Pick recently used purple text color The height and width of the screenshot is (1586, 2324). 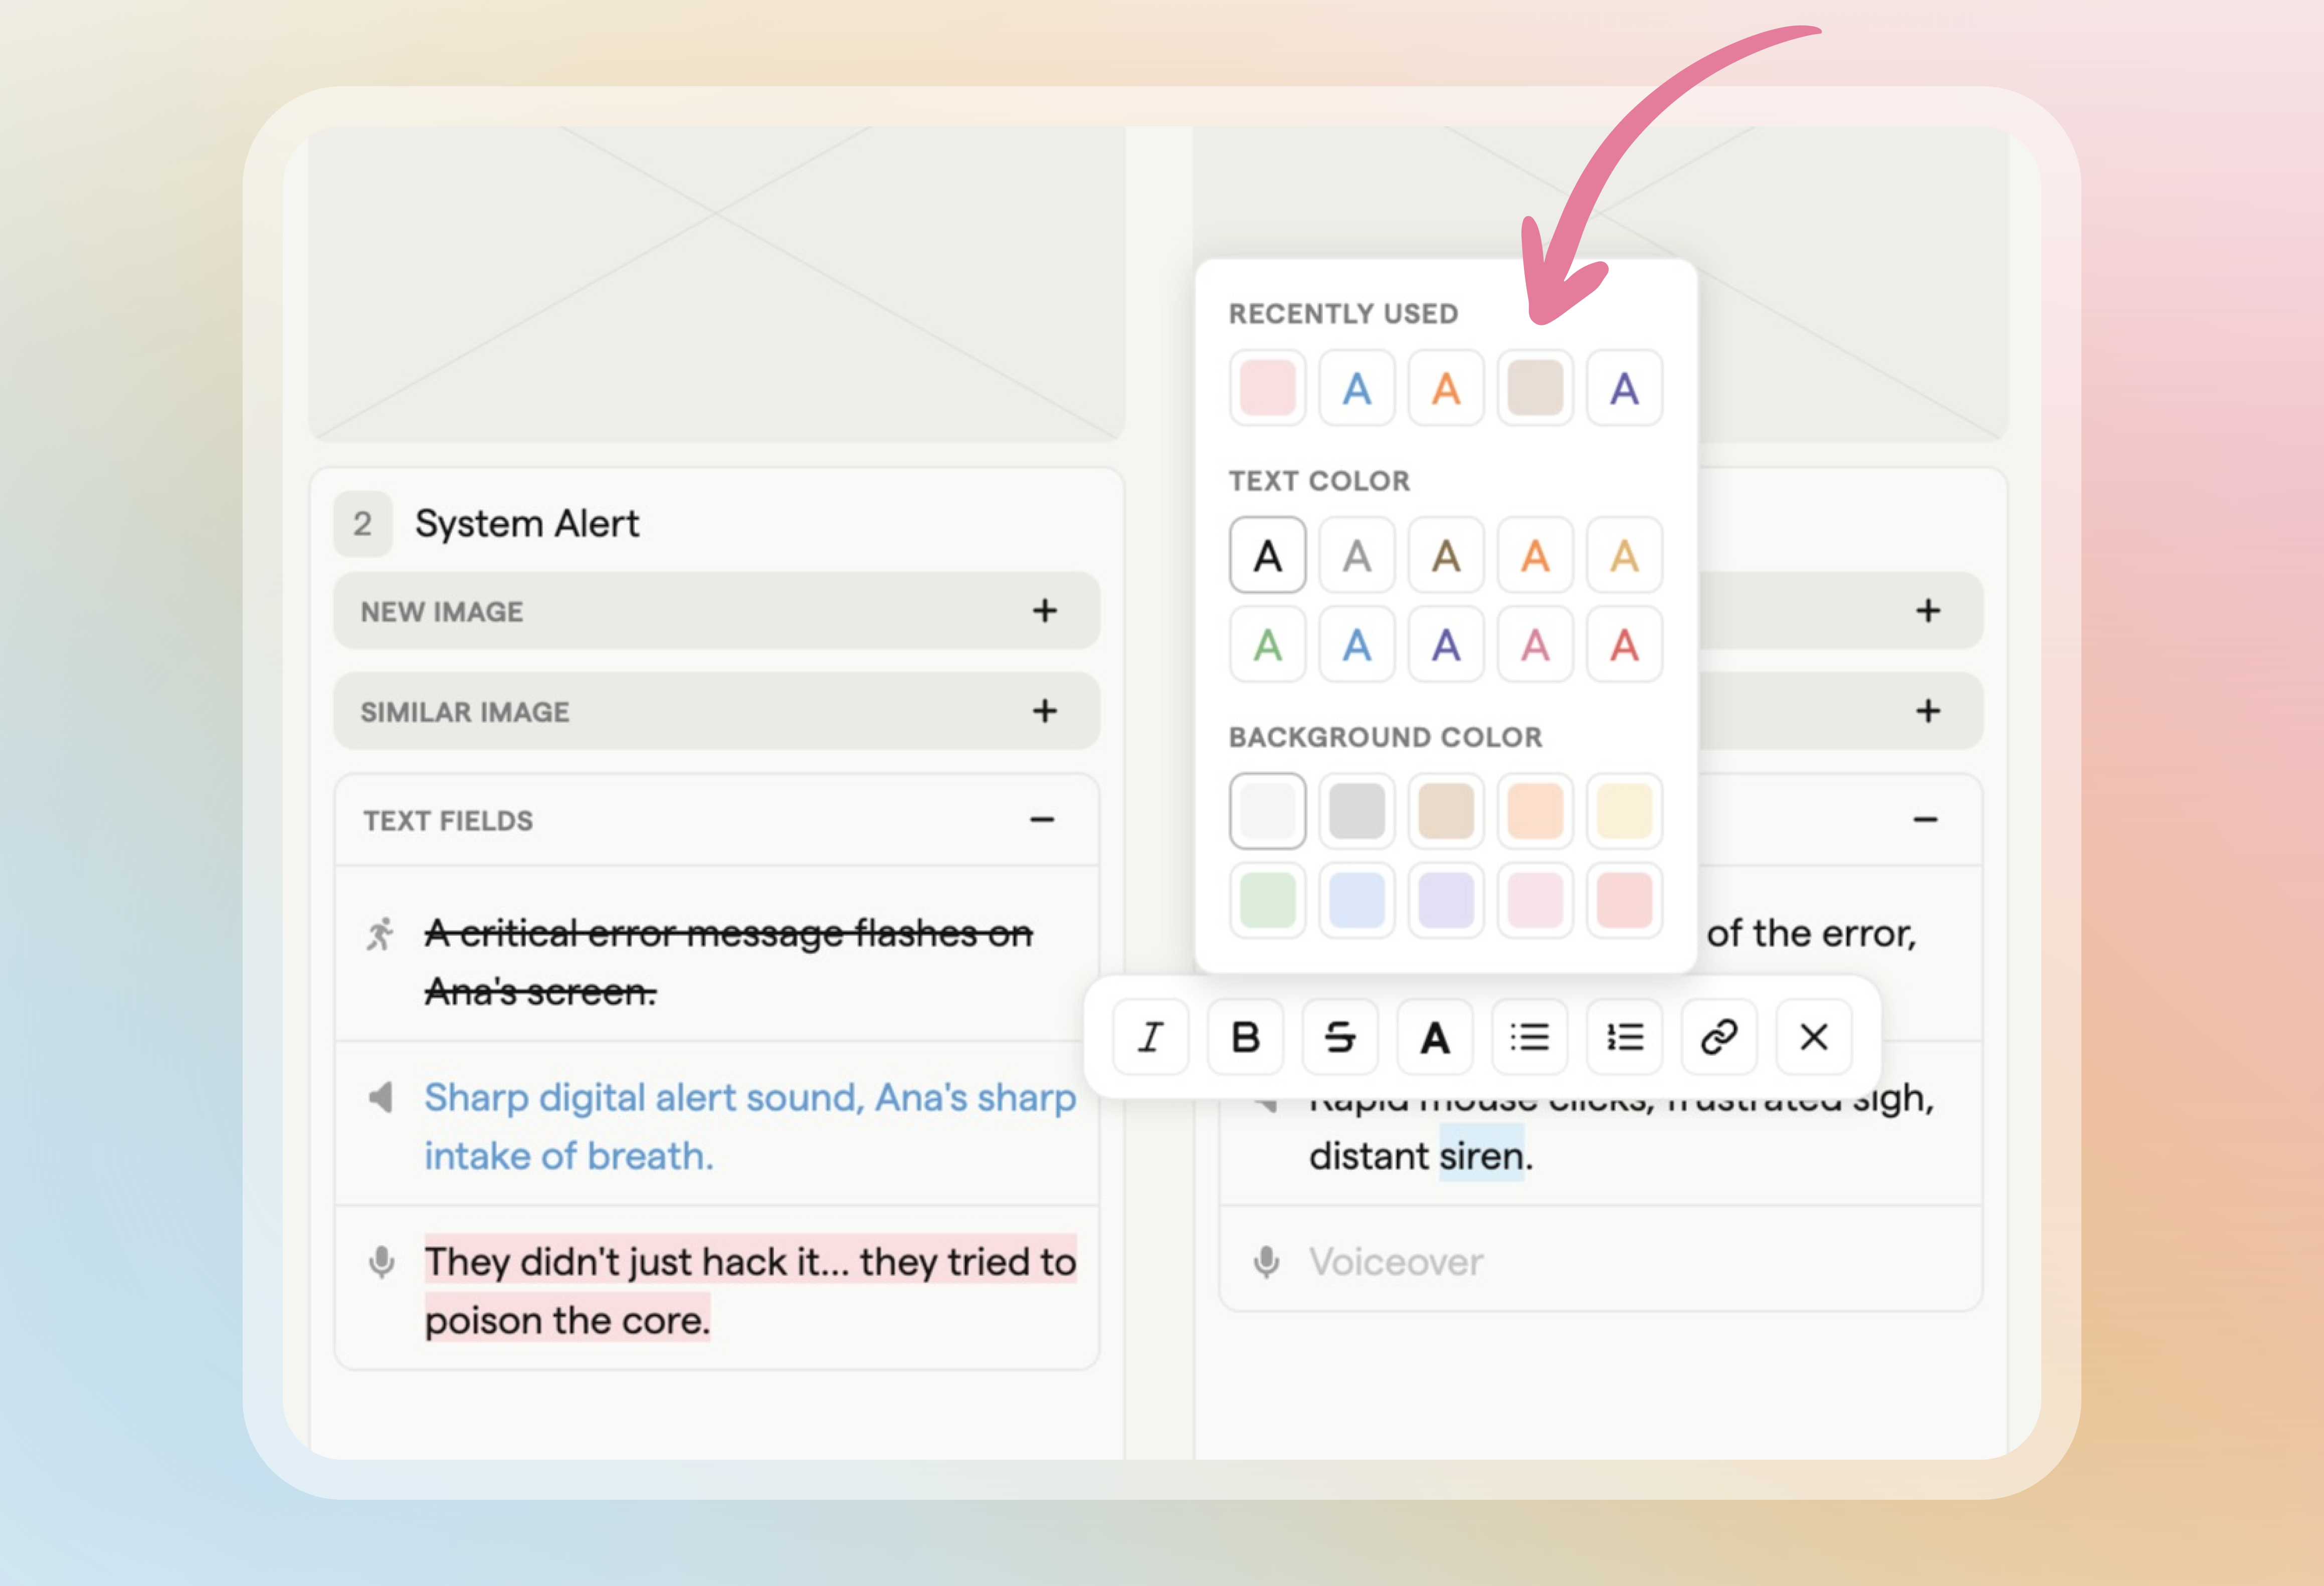1624,388
